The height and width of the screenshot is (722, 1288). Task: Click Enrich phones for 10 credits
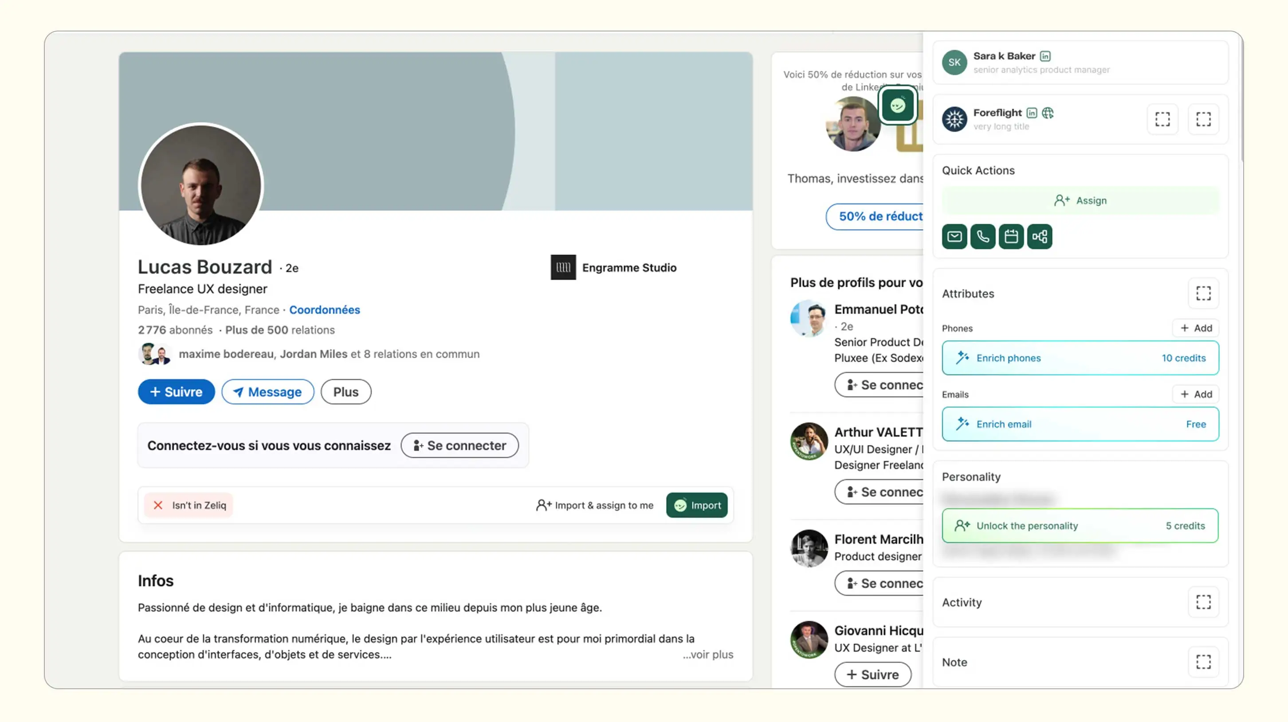click(1080, 358)
